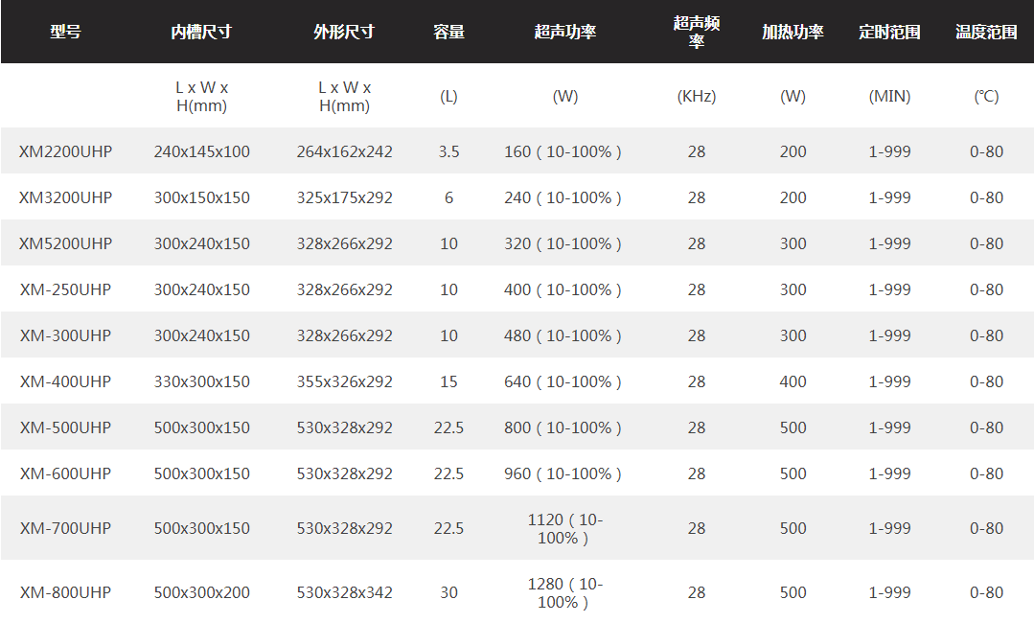Select the 定时范围 column header
Screen dimensions: 1034x623
889,32
